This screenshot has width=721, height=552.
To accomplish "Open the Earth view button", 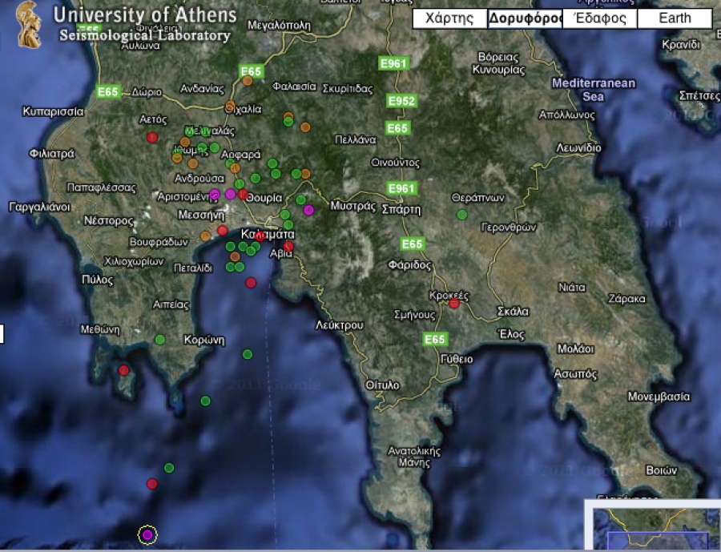I will click(x=675, y=19).
